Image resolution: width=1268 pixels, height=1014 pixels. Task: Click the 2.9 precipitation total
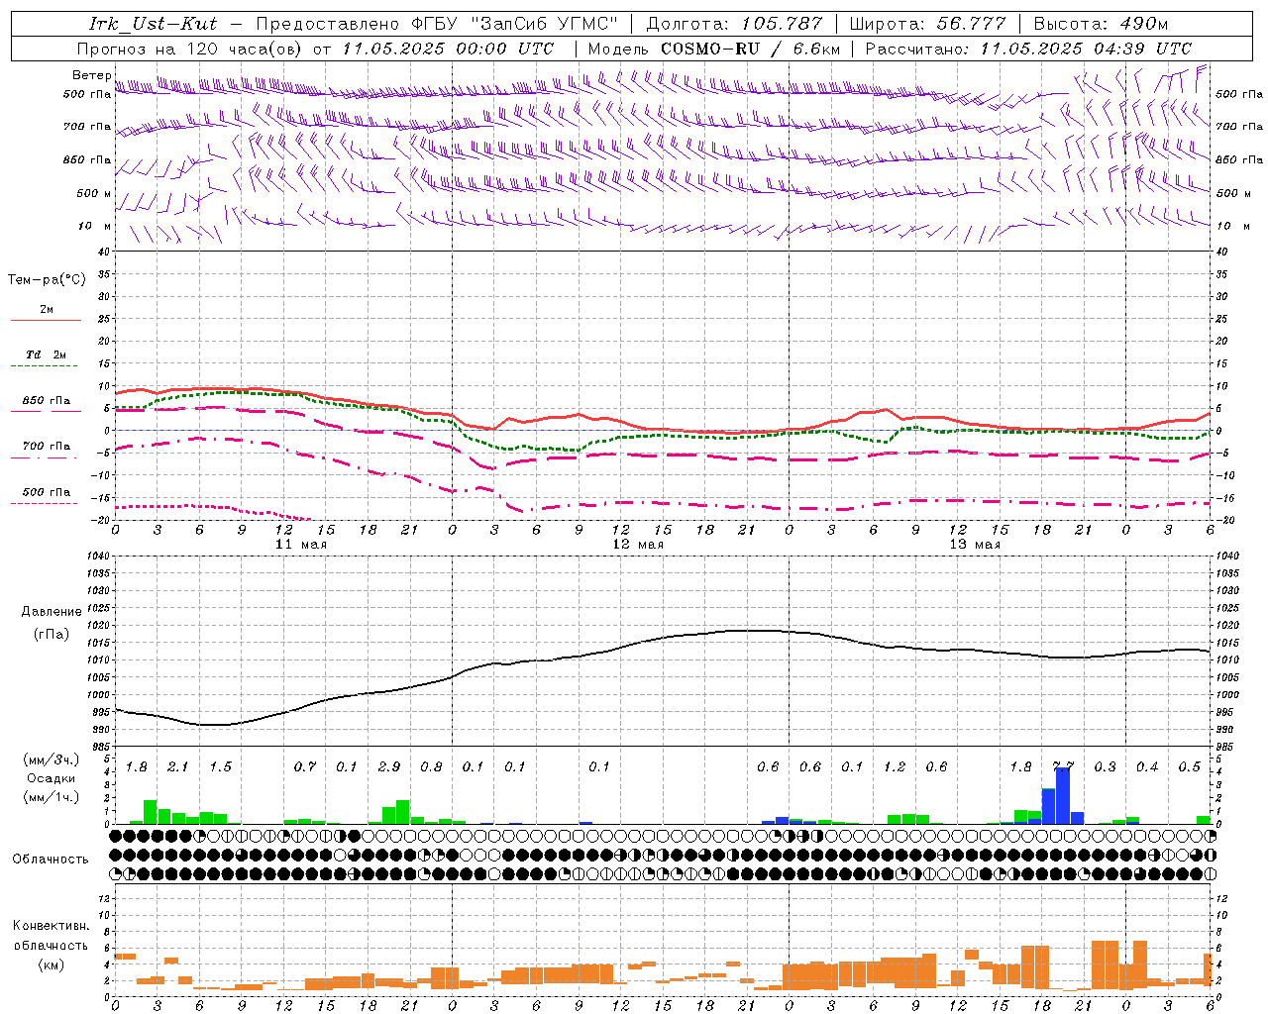[389, 766]
